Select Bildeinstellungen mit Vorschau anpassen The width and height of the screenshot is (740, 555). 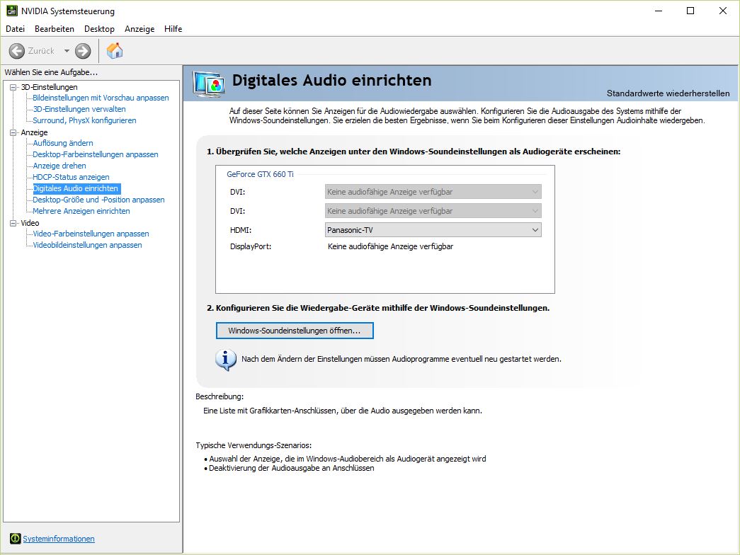tap(101, 98)
